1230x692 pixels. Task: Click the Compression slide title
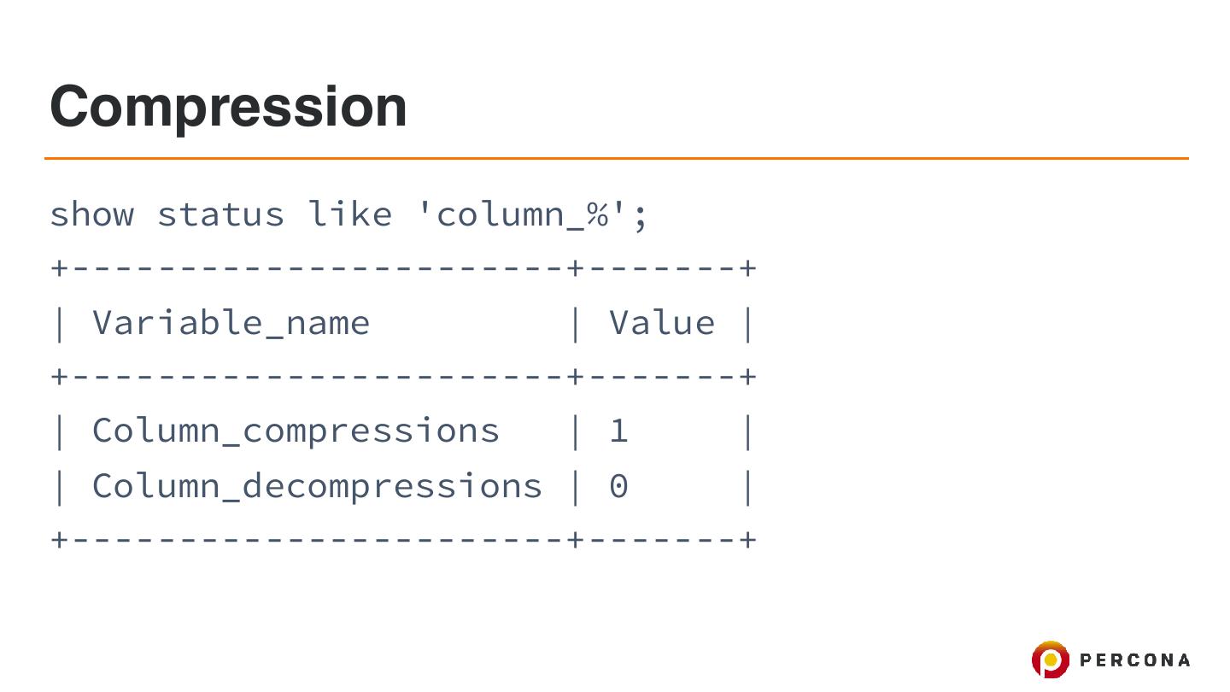(228, 106)
